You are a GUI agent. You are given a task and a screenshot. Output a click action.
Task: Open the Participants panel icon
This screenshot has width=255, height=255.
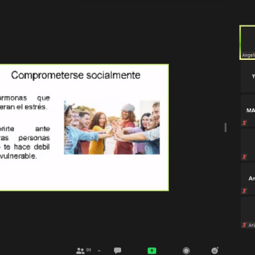pos(80,251)
